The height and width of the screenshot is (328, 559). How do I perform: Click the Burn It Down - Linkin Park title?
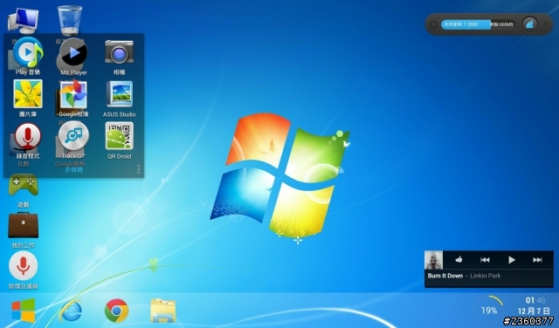[464, 276]
